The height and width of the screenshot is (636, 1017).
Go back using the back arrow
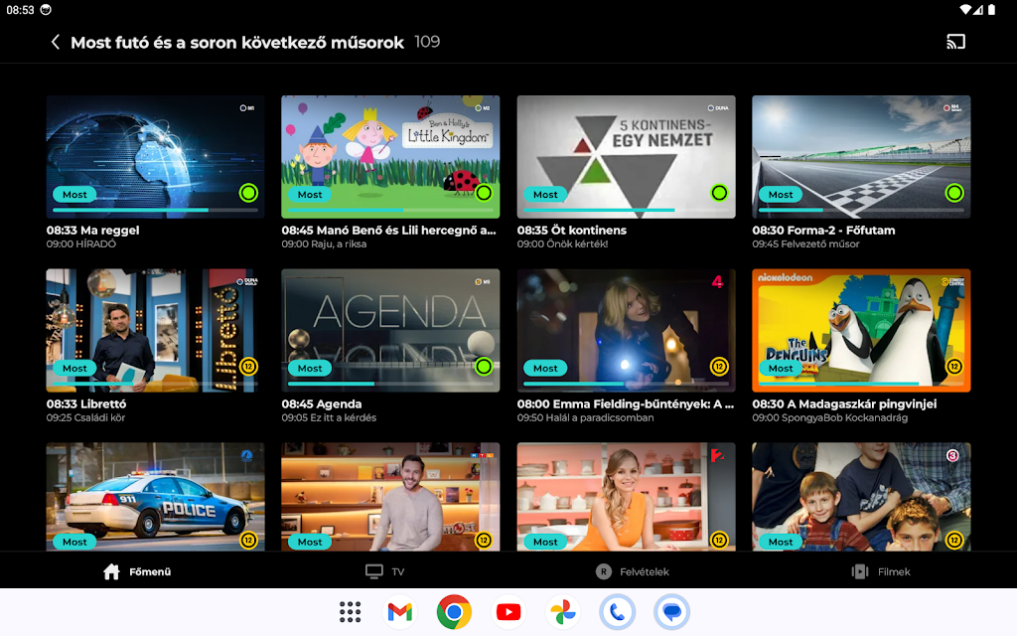[x=56, y=42]
